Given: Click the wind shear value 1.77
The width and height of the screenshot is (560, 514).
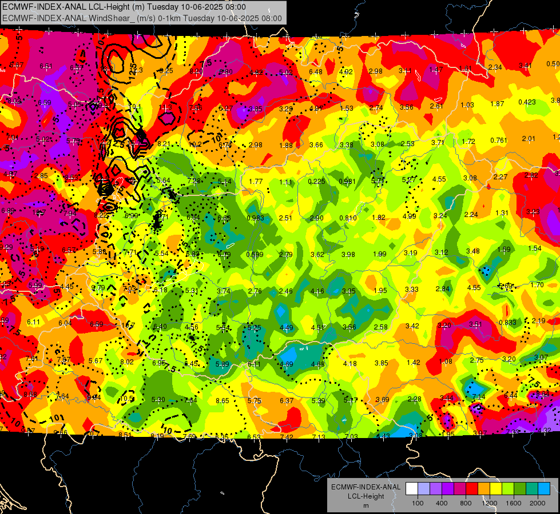Looking at the screenshot, I should pyautogui.click(x=256, y=182).
